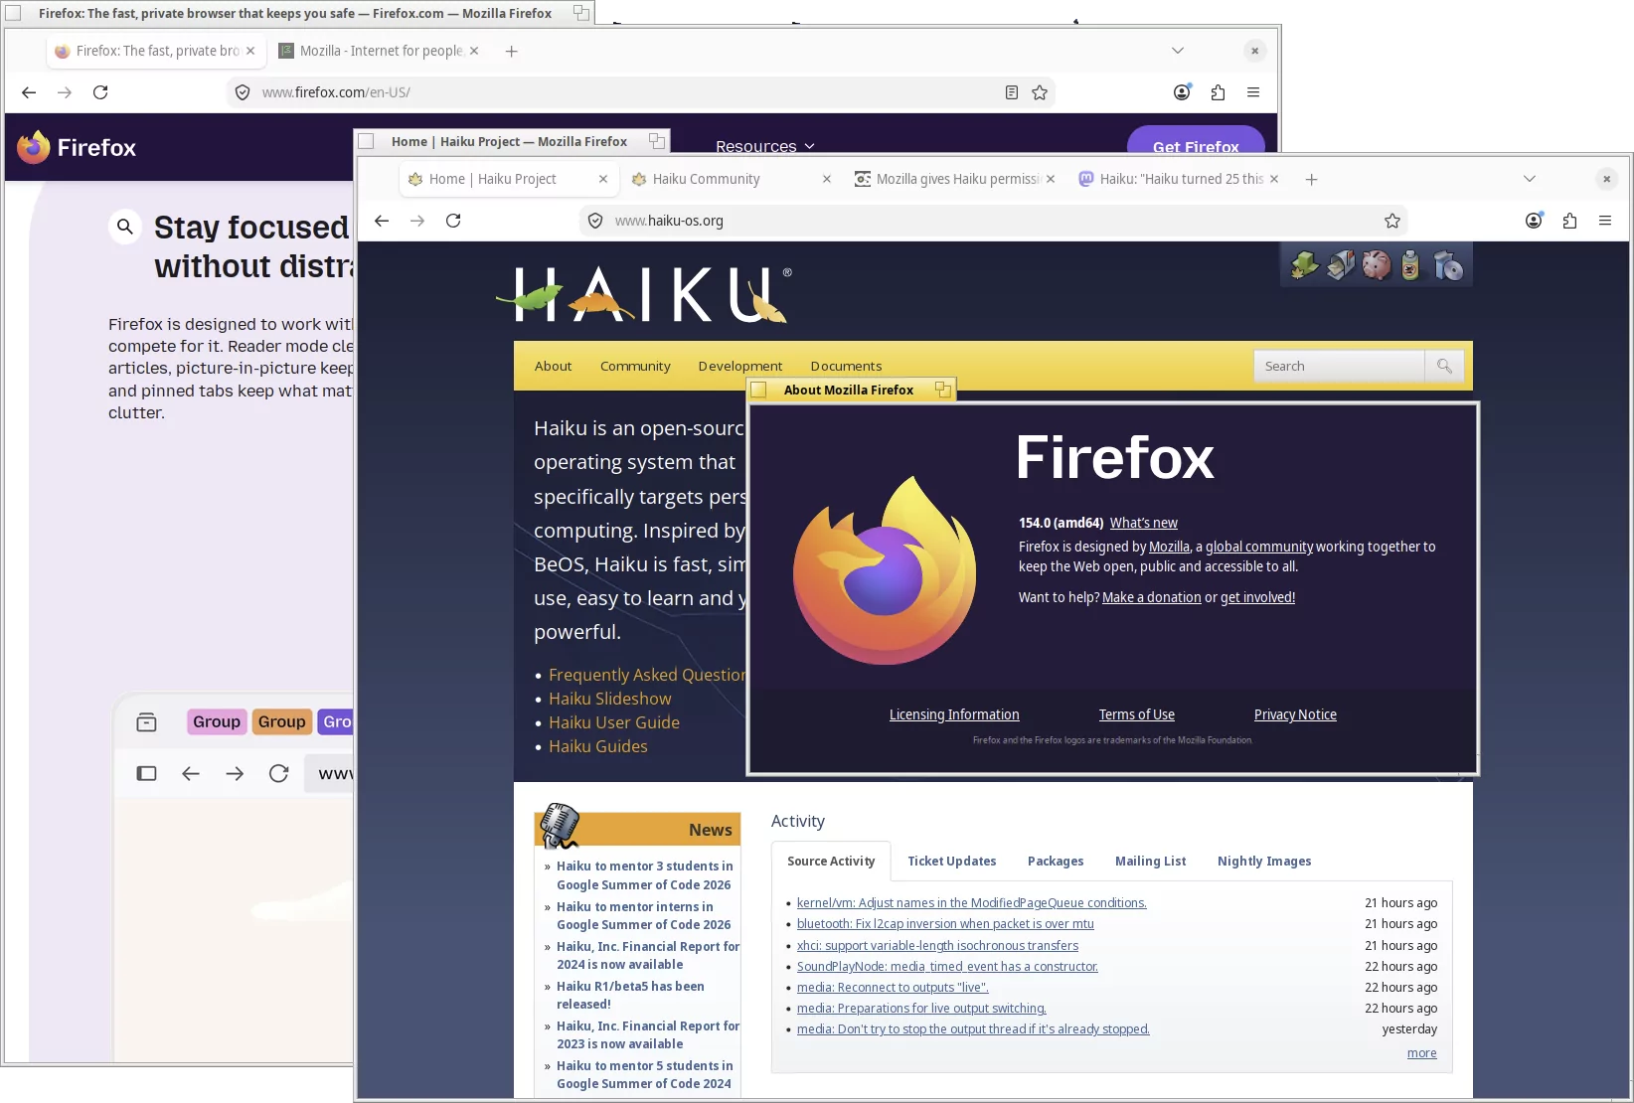Image resolution: width=1634 pixels, height=1103 pixels.
Task: Open xhci variable-length isochronous transfers commit
Action: (937, 945)
